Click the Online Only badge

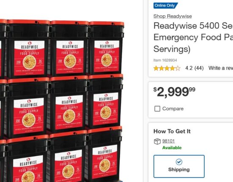[x=165, y=5]
